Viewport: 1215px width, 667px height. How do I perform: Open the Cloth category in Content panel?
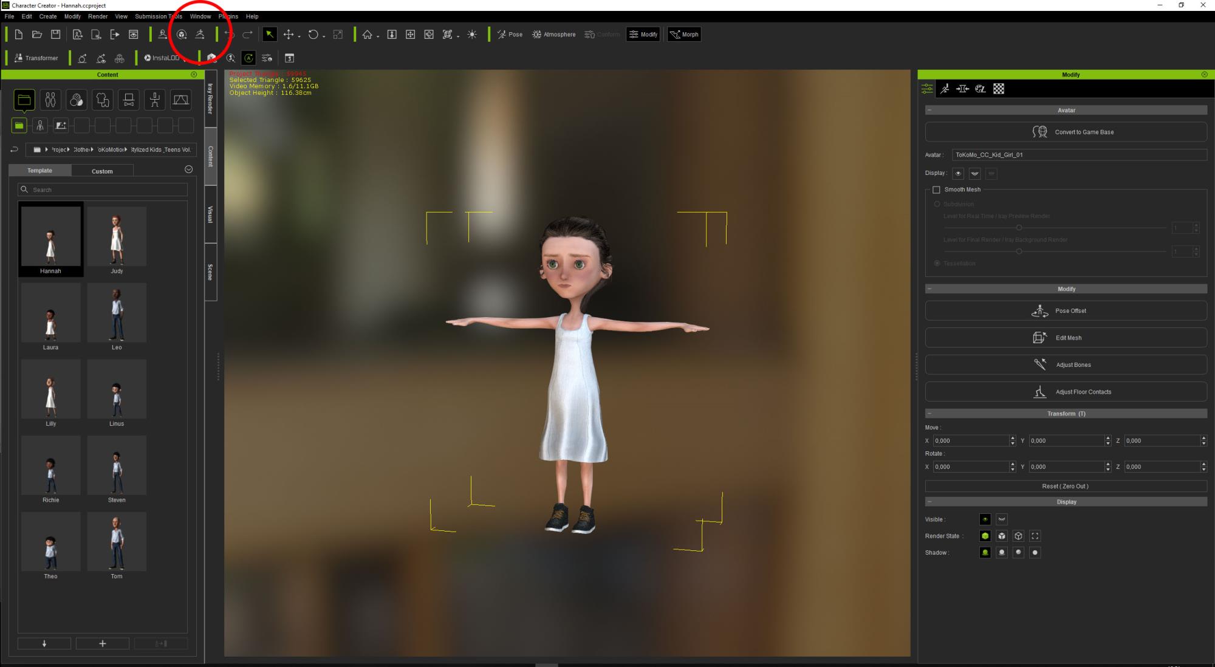click(103, 100)
